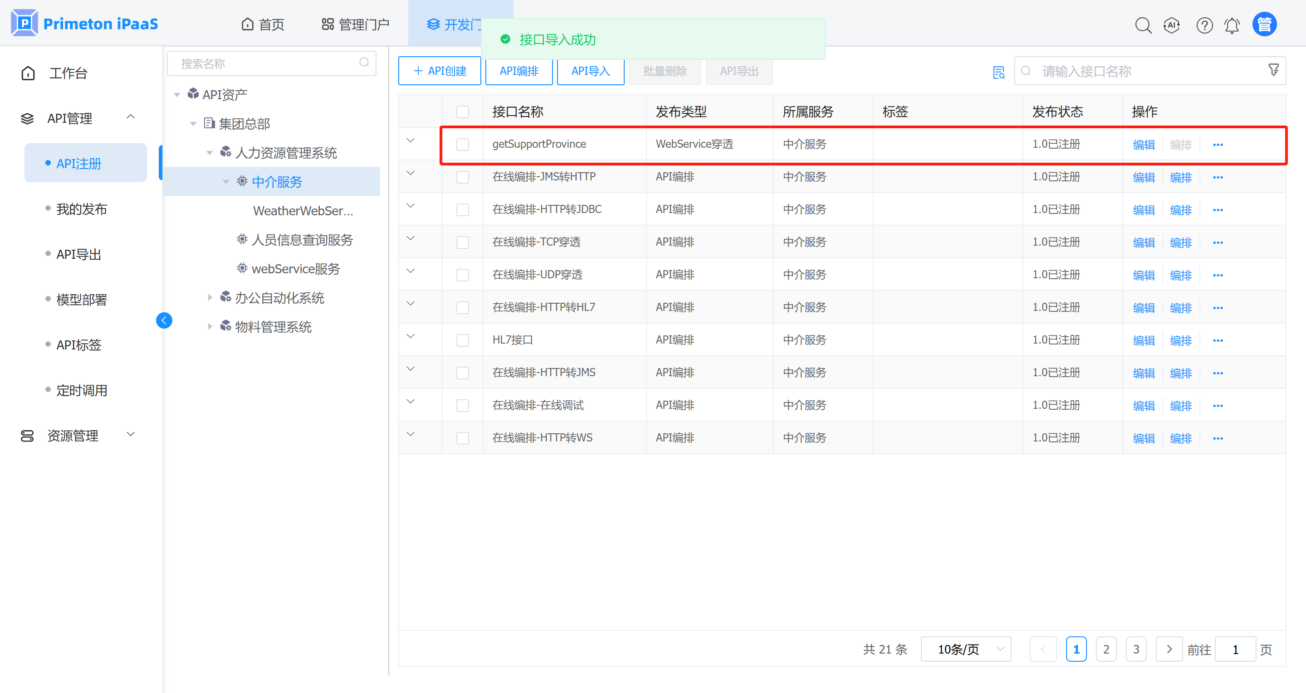
Task: Expand the 办公自动化系统 tree node
Action: coord(210,297)
